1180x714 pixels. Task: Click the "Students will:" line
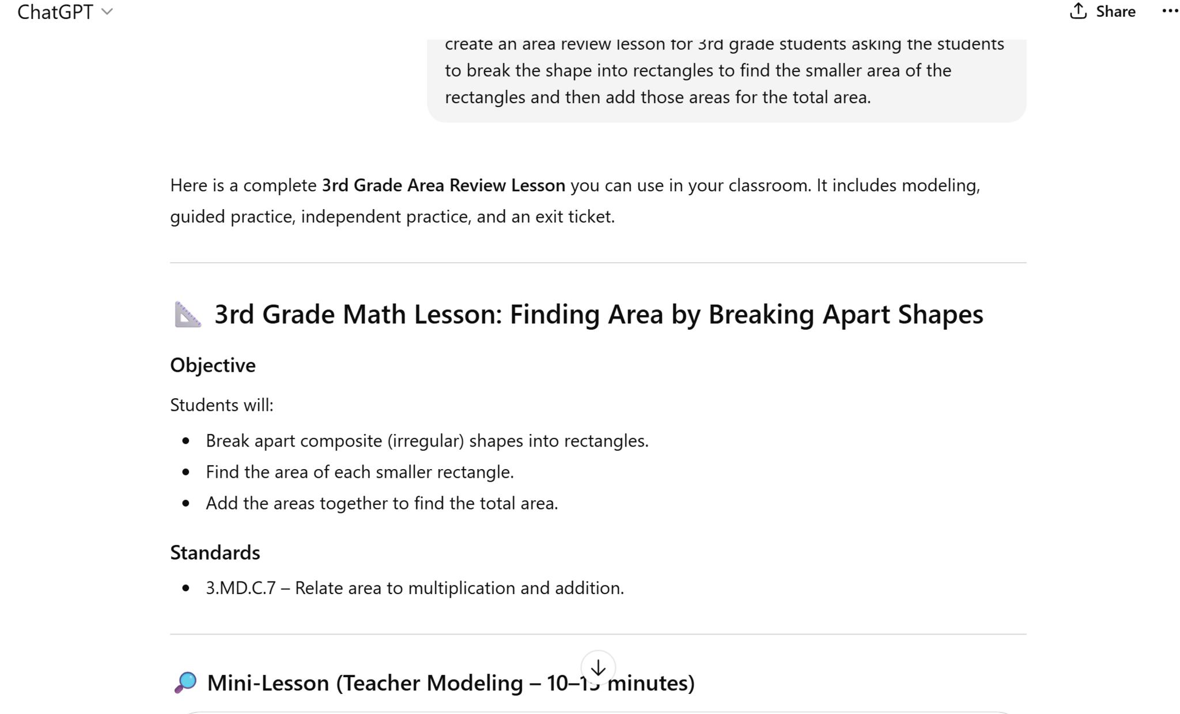coord(222,405)
